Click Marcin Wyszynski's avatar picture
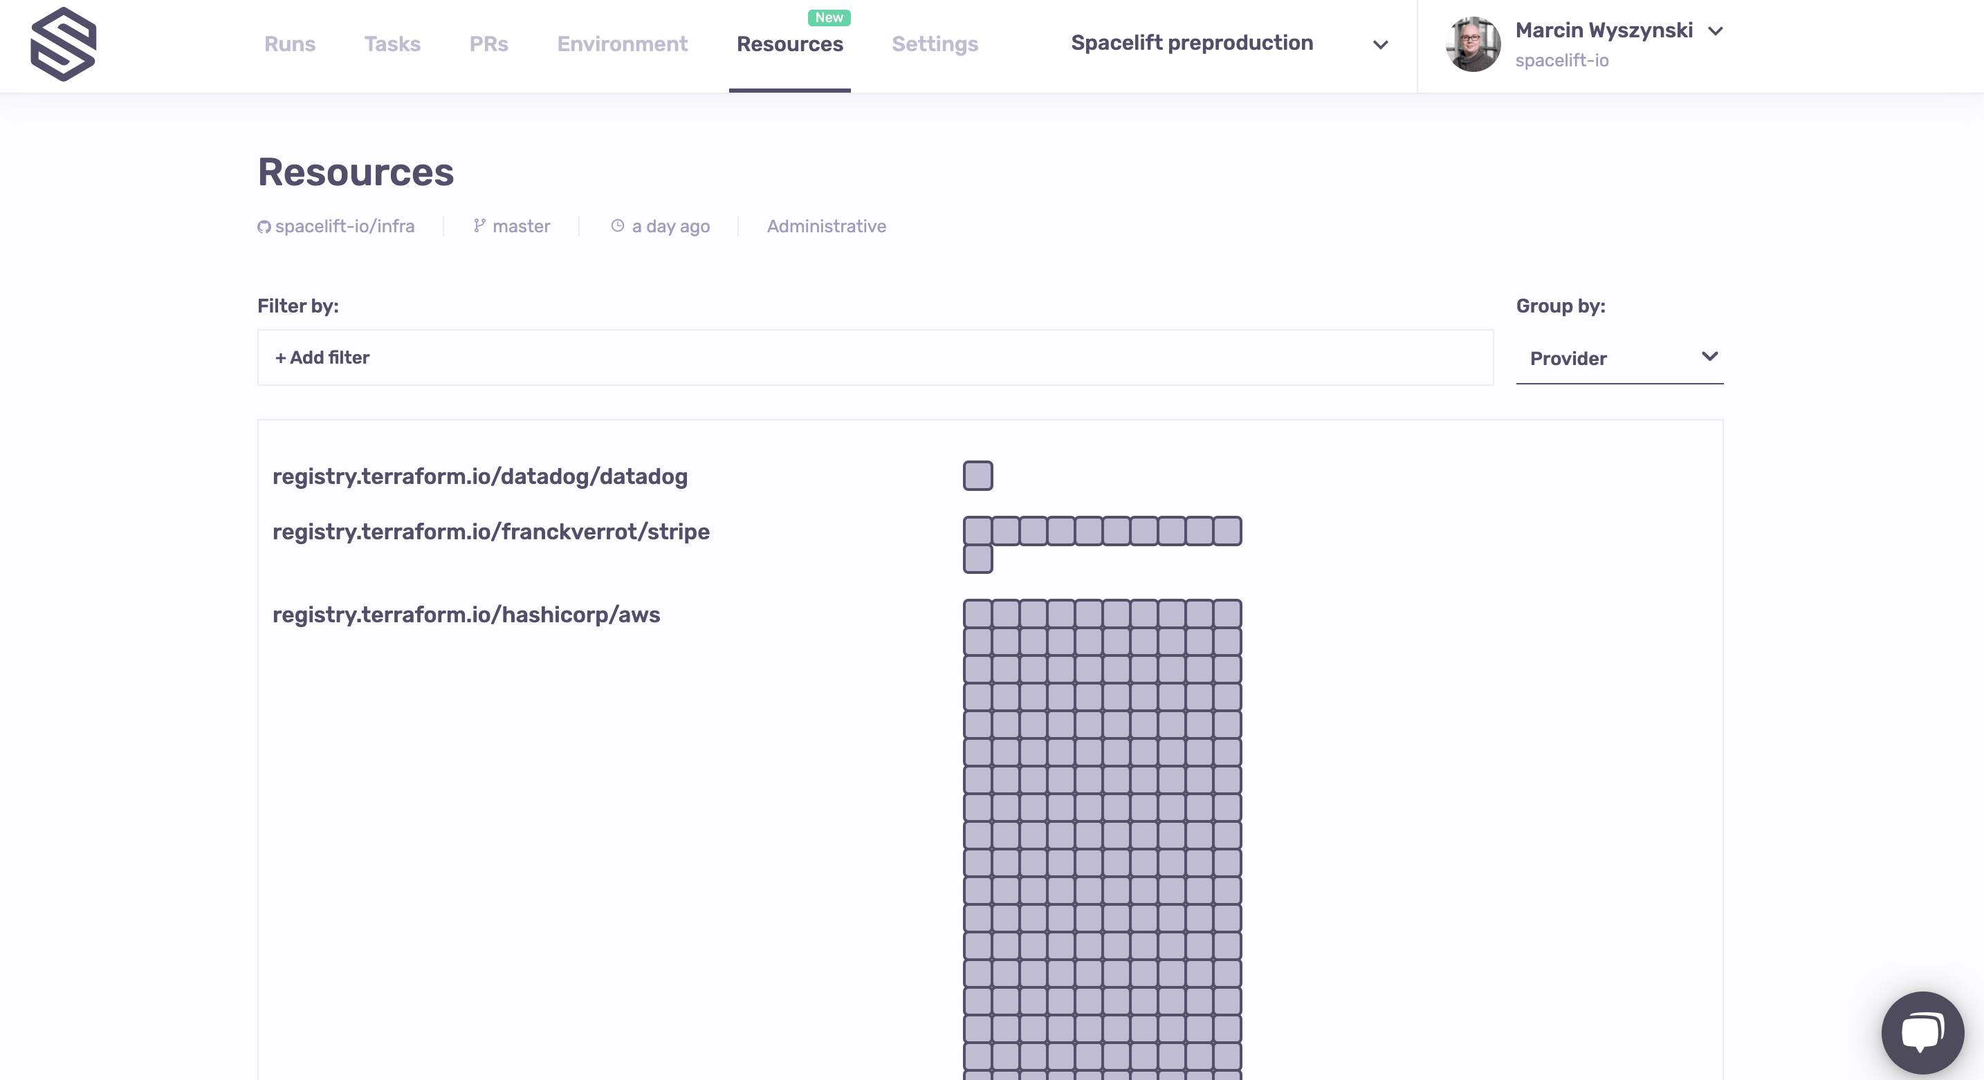This screenshot has width=1984, height=1080. coord(1473,44)
